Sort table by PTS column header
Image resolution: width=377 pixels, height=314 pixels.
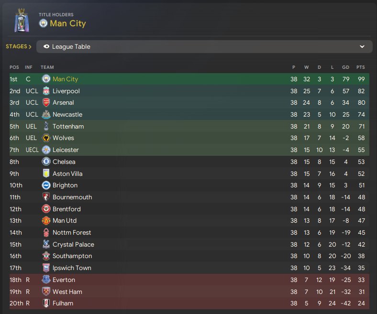click(360, 67)
